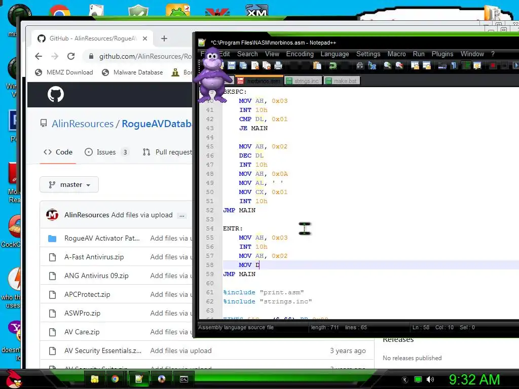Click the green Redo arrow in Notepad++

[332, 65]
